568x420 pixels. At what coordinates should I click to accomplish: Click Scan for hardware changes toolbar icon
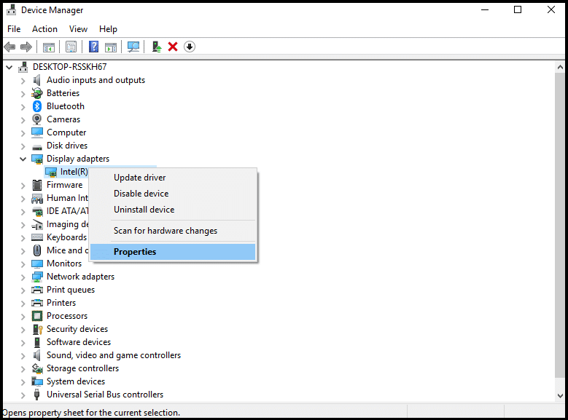coord(133,47)
